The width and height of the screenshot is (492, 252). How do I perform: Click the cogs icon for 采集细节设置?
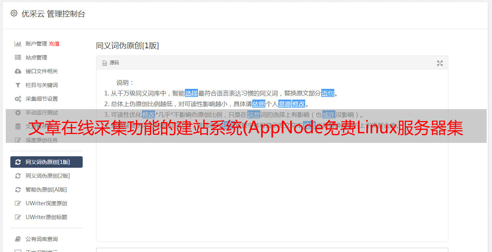click(18, 99)
